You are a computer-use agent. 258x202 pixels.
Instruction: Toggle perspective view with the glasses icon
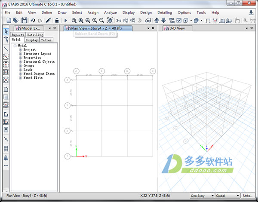pos(148,20)
